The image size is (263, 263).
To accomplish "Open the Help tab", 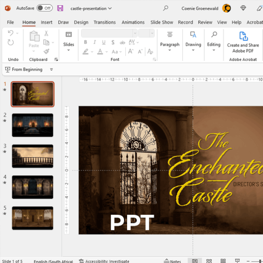I will coord(237,23).
